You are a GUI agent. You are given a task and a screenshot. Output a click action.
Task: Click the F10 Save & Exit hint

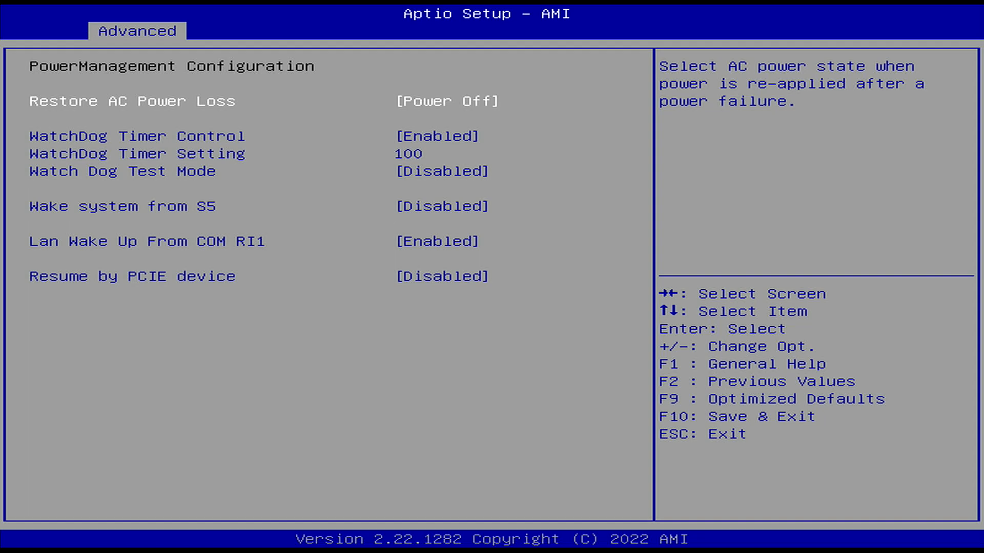click(737, 416)
